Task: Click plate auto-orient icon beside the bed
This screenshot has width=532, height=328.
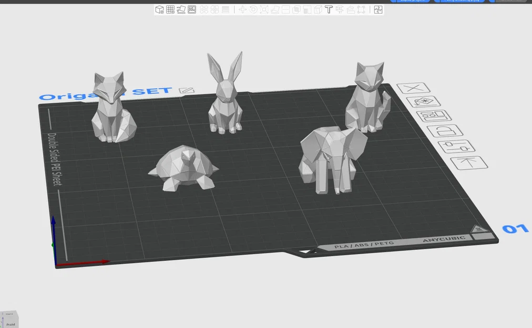Action: coord(423,101)
